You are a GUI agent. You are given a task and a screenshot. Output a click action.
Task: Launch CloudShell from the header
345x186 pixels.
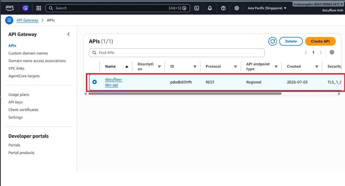tap(197, 8)
